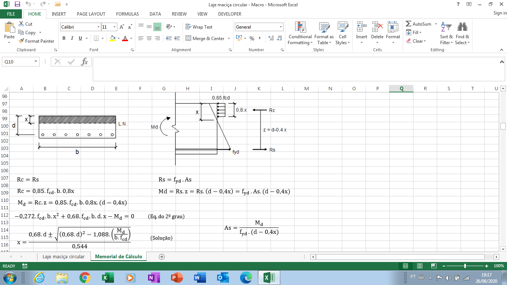The height and width of the screenshot is (285, 507).
Task: Open Word from the taskbar
Action: tap(200, 278)
